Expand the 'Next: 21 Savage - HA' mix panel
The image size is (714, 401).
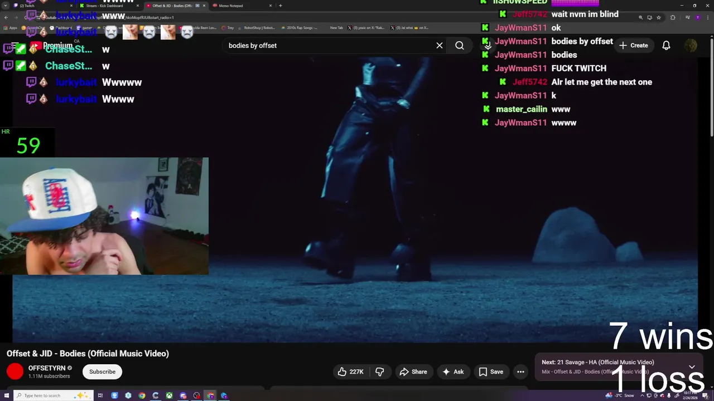(692, 367)
